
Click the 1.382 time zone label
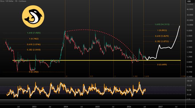135,76
